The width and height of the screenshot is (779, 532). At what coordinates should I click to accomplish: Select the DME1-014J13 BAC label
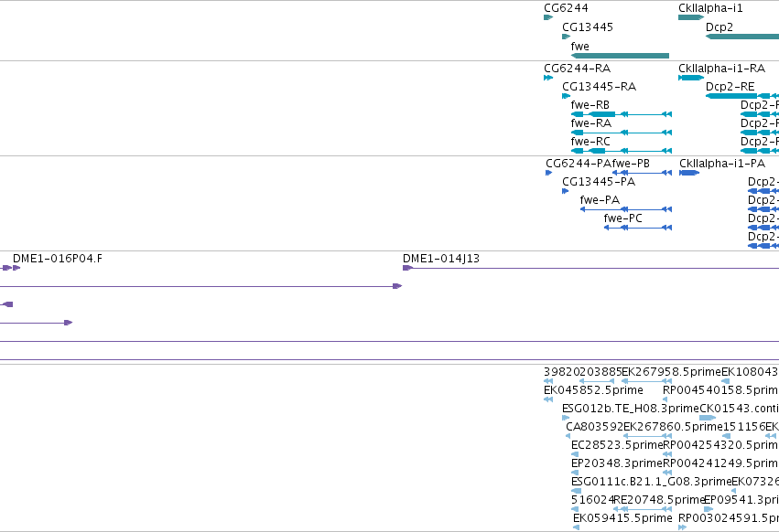pos(441,259)
